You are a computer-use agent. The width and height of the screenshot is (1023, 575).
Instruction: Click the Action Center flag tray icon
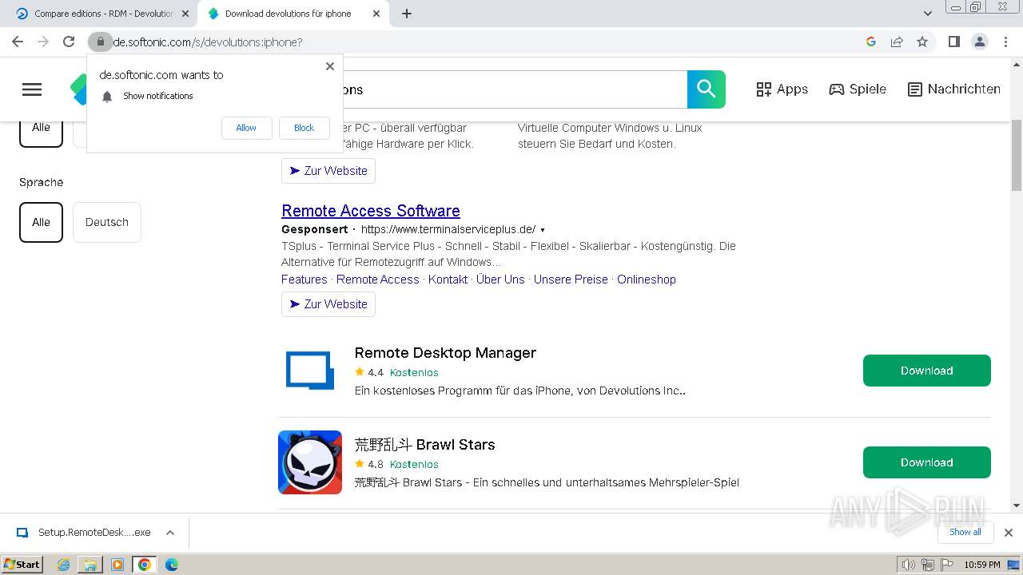tap(946, 565)
